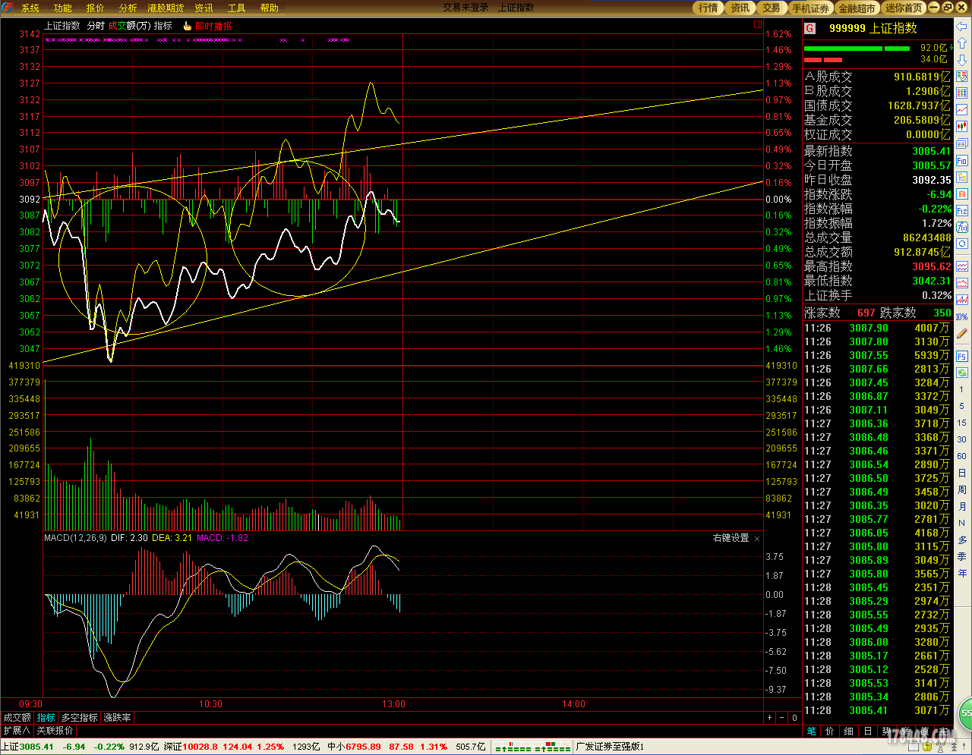
Task: Click the 即时播报 link
Action: (x=213, y=26)
